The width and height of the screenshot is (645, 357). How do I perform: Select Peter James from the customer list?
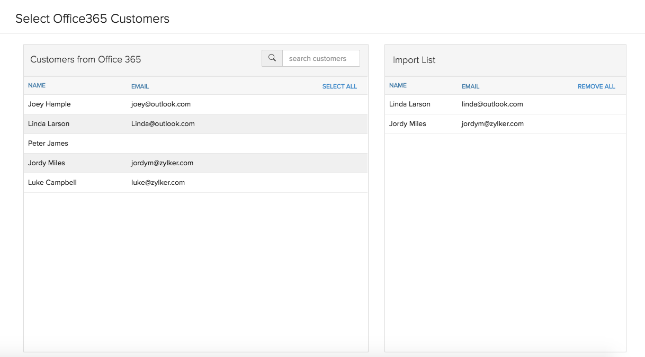(48, 143)
